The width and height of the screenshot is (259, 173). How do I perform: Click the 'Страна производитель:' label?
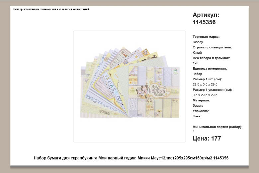[x=212, y=47]
